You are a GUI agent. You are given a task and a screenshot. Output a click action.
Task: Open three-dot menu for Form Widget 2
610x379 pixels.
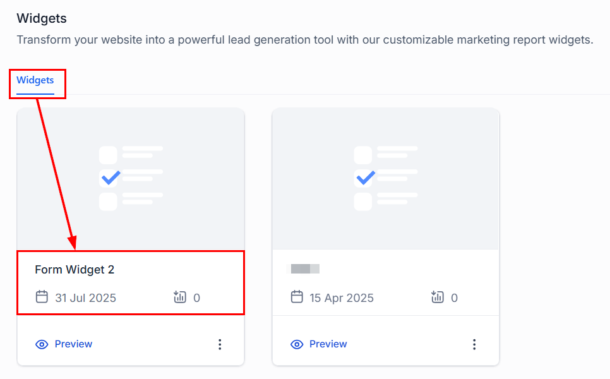click(x=220, y=344)
